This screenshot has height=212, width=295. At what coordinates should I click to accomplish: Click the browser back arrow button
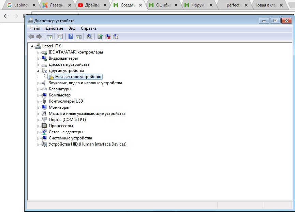click(x=6, y=16)
